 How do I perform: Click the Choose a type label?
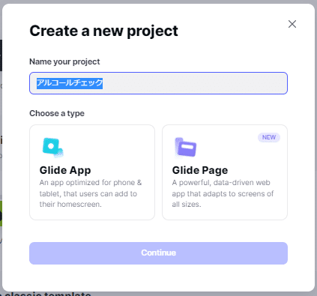[x=57, y=113]
